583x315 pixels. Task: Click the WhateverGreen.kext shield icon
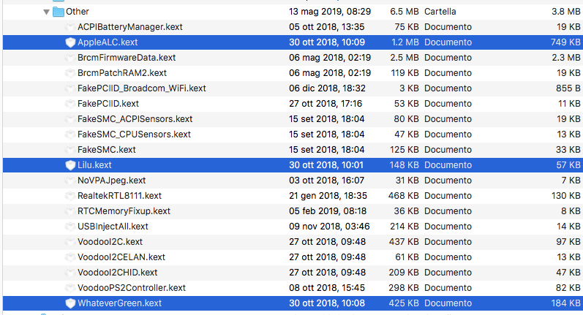tap(70, 303)
